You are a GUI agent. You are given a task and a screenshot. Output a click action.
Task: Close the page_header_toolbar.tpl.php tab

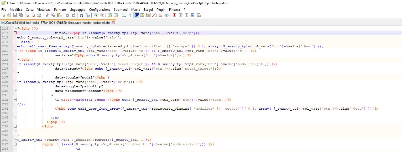pyautogui.click(x=113, y=23)
